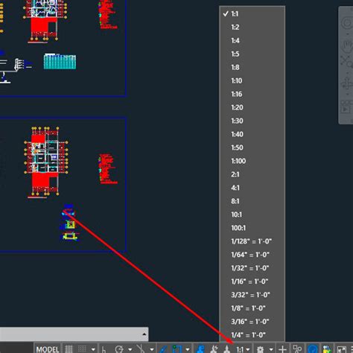Viewport: 353px width, 353px height.
Task: Pick 1:30 from scale menu
Action: tap(252, 121)
